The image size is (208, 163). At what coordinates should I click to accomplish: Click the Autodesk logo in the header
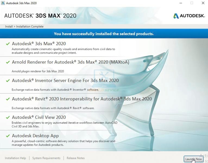coord(189,16)
